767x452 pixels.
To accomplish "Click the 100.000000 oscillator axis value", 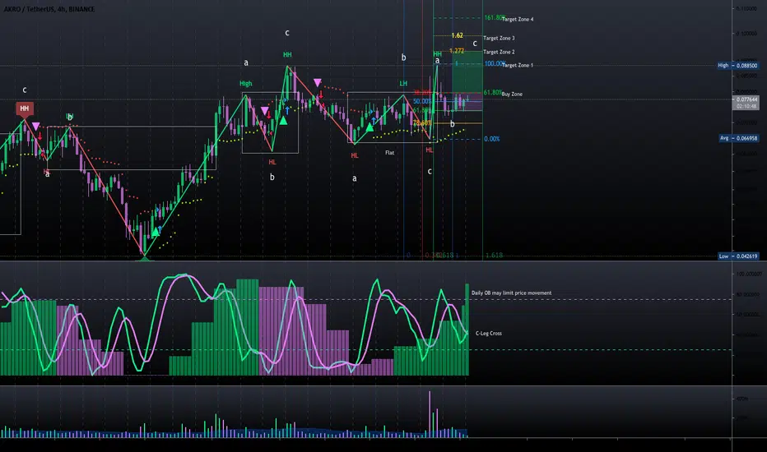I will coord(748,274).
